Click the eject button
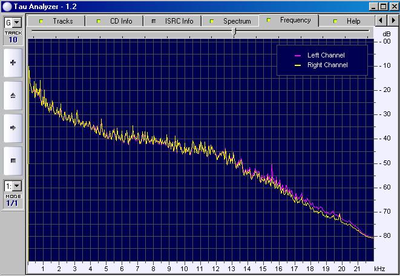The width and height of the screenshot is (400, 276). pyautogui.click(x=13, y=96)
